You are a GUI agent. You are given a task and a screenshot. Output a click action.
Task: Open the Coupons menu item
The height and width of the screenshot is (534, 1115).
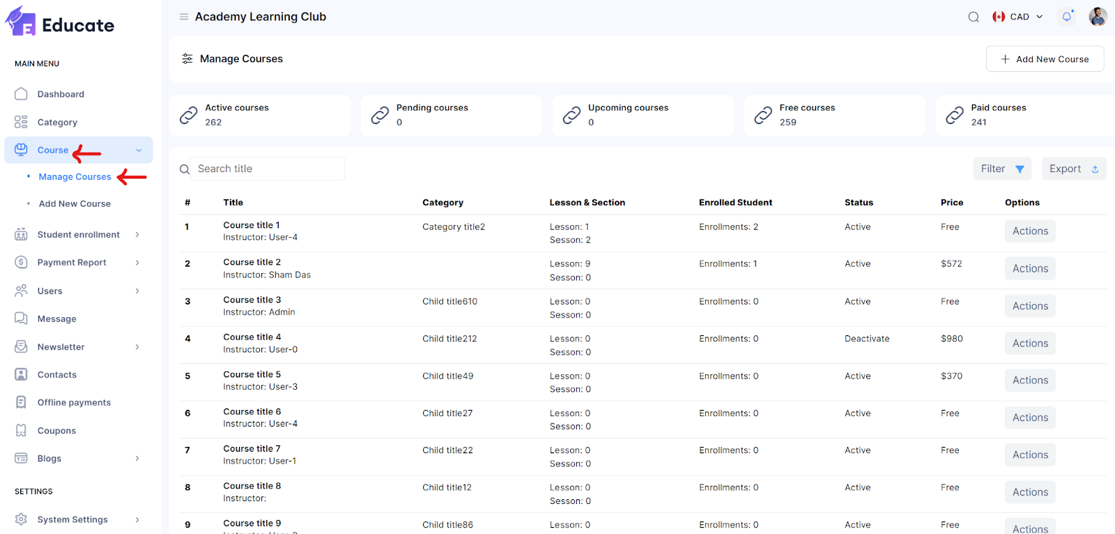click(56, 431)
